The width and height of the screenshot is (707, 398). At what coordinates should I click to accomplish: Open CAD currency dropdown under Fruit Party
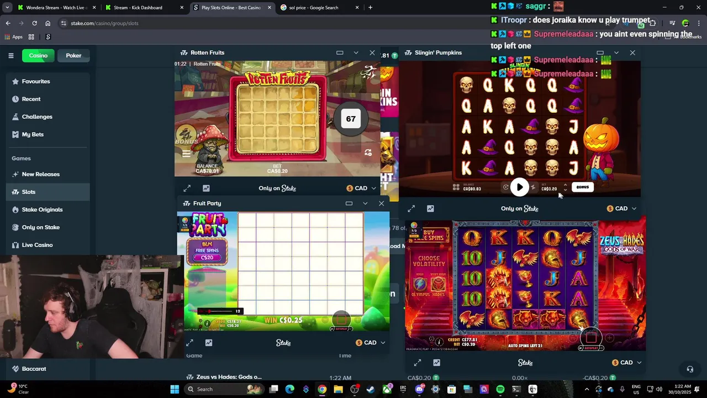371,343
